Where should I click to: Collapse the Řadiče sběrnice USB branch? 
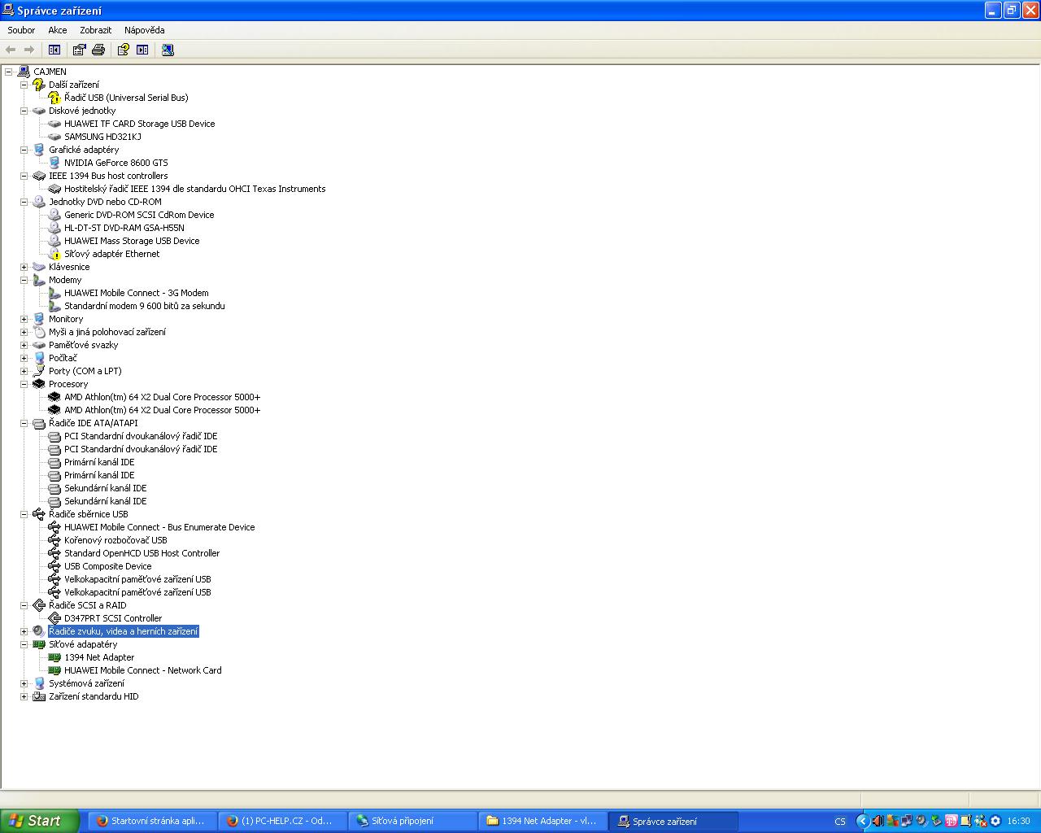(x=24, y=514)
